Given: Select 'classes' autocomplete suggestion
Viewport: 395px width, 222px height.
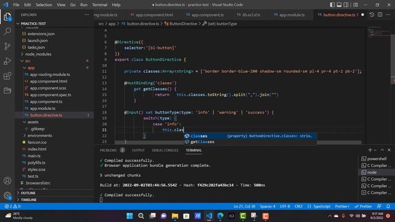Looking at the screenshot, I should click(x=250, y=136).
